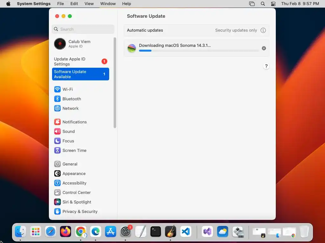Click the Stage Manager menu bar icon
The width and height of the screenshot is (325, 243).
[252, 4]
